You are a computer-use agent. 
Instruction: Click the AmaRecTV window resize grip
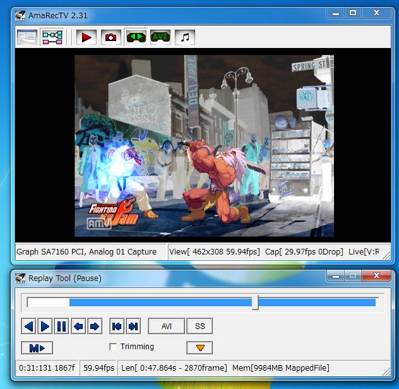386,256
